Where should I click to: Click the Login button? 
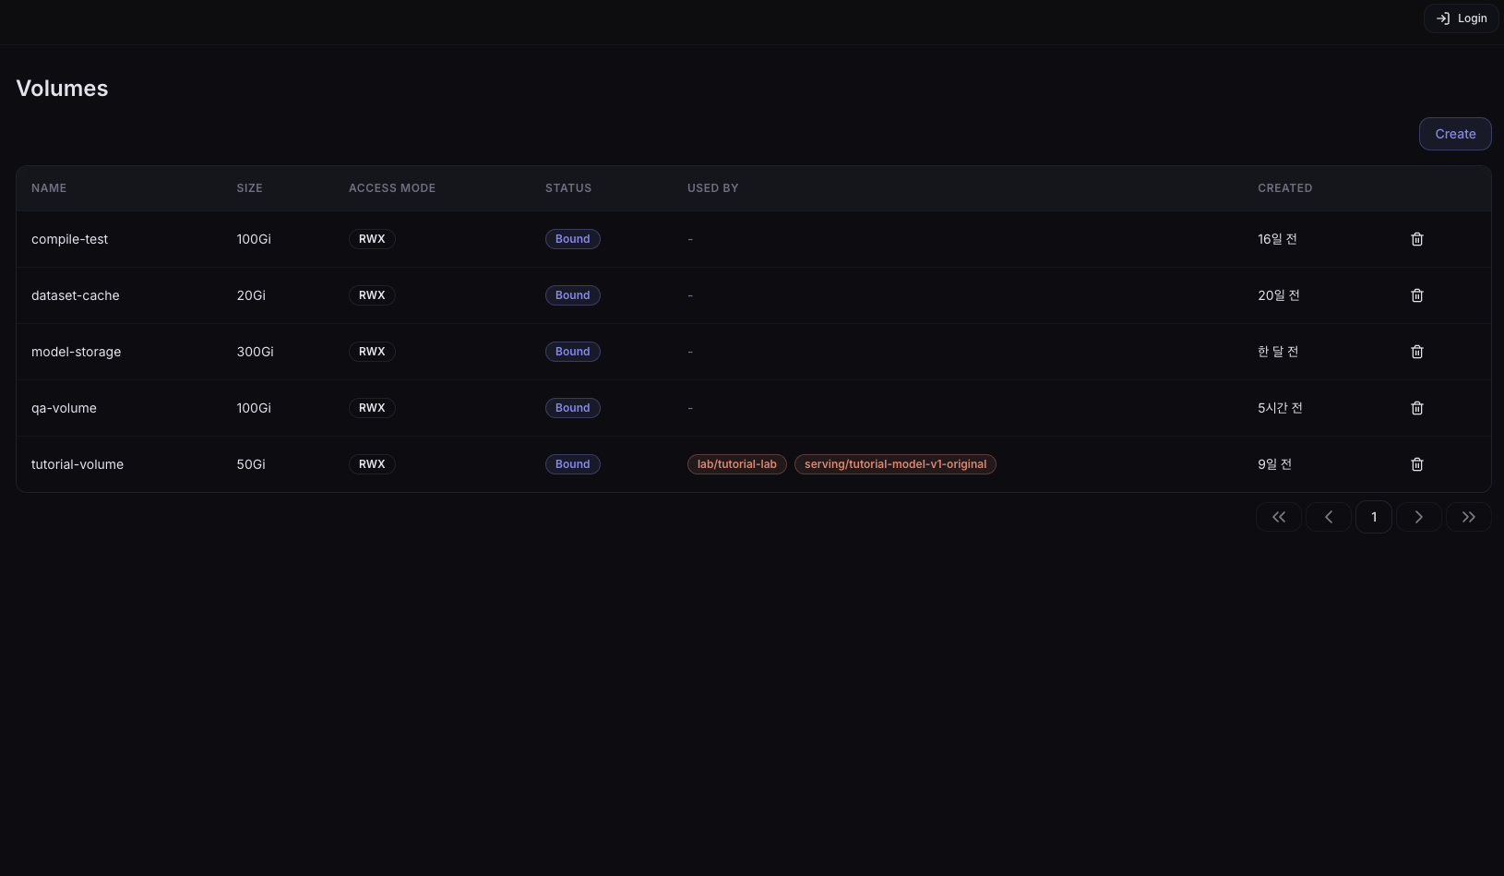tap(1462, 18)
